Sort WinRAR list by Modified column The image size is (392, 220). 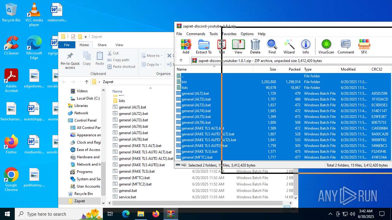coord(354,69)
